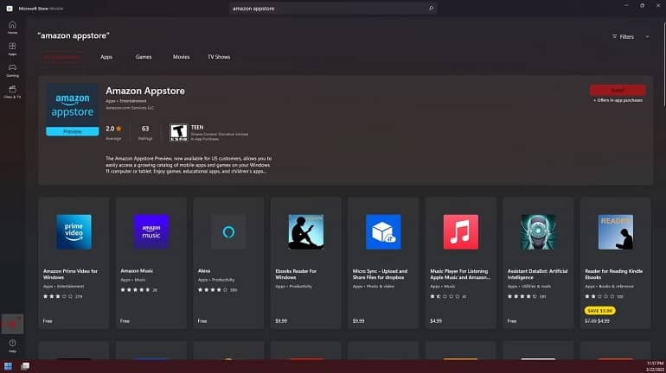Click the 63 ratings count
This screenshot has height=373, width=666.
click(x=145, y=129)
